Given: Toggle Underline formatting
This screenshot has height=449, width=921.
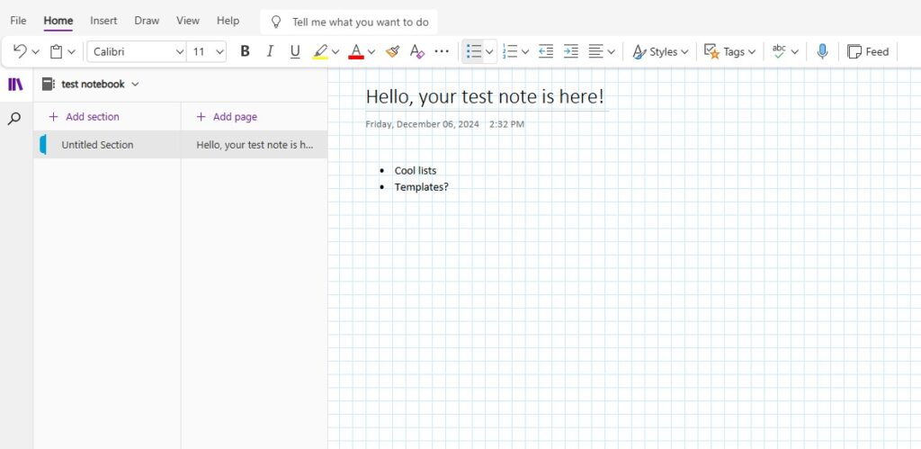Looking at the screenshot, I should pos(295,51).
